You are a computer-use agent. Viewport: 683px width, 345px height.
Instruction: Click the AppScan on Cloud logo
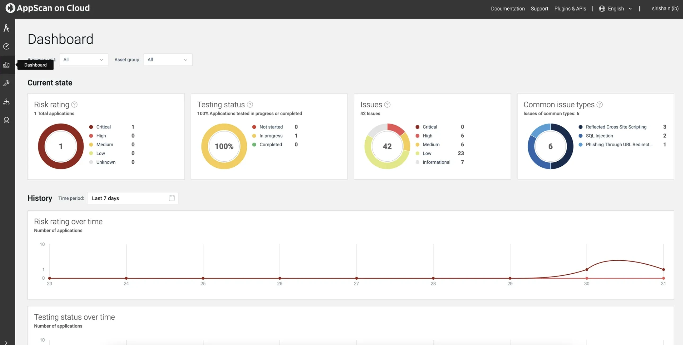(47, 8)
